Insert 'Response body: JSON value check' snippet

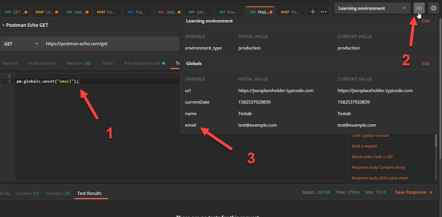click(x=380, y=178)
